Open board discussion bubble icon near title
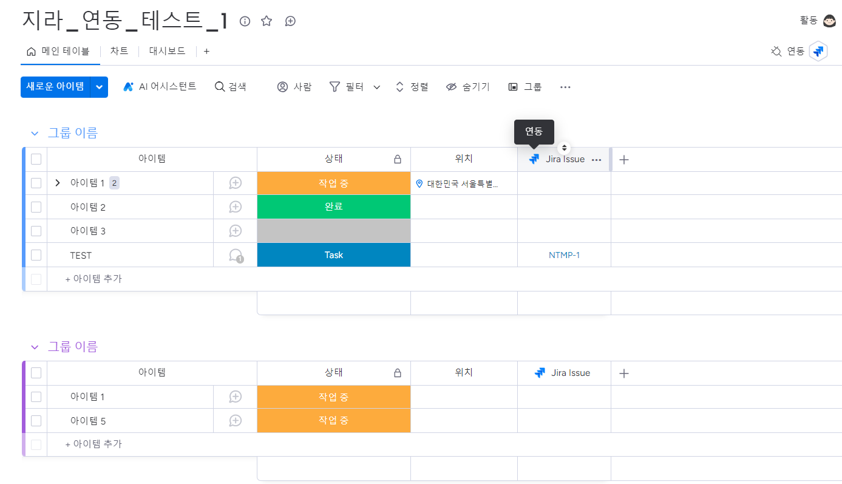 [290, 21]
